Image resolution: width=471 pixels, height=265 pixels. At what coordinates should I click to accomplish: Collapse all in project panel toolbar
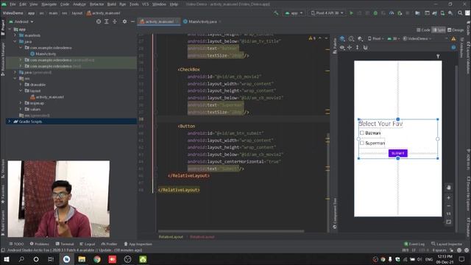point(115,21)
